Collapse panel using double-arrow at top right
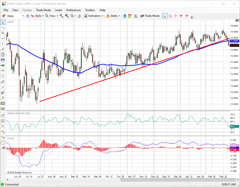 237,21
